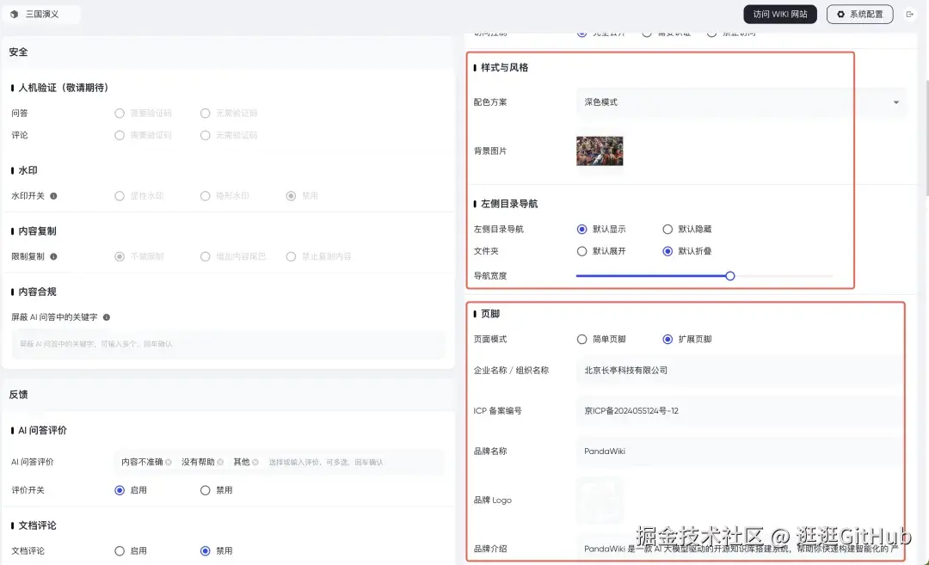Remove the 其他 tag via its × icon

(255, 461)
